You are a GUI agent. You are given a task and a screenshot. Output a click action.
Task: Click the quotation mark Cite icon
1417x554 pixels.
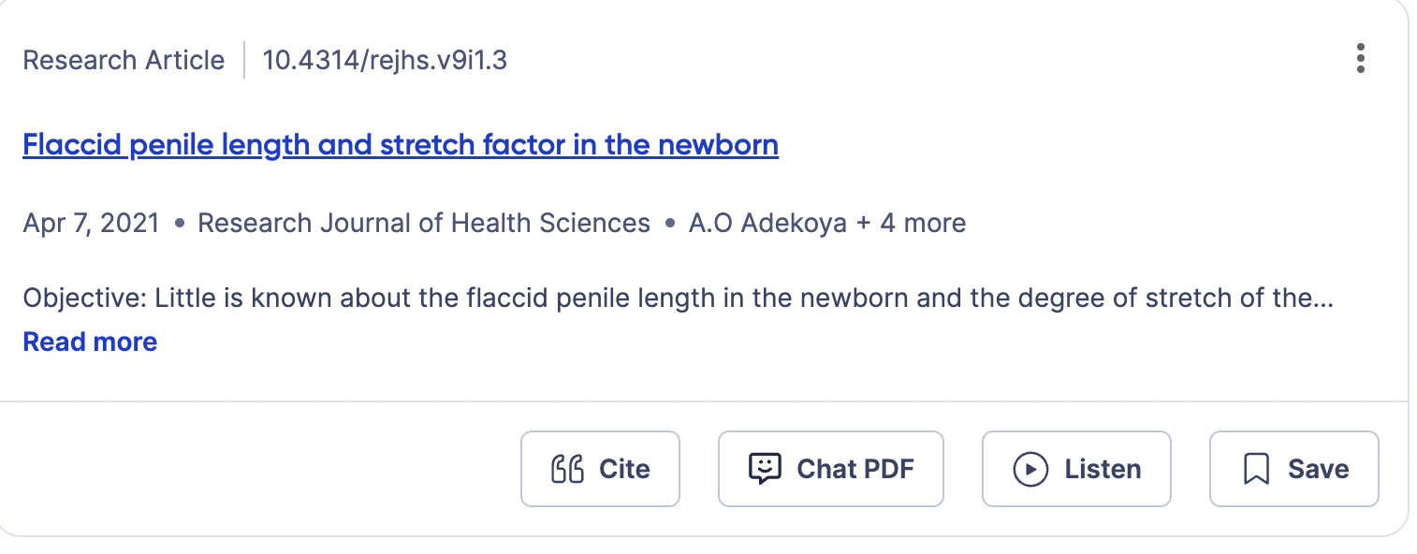point(567,469)
